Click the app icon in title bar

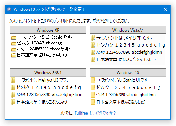pos(9,9)
